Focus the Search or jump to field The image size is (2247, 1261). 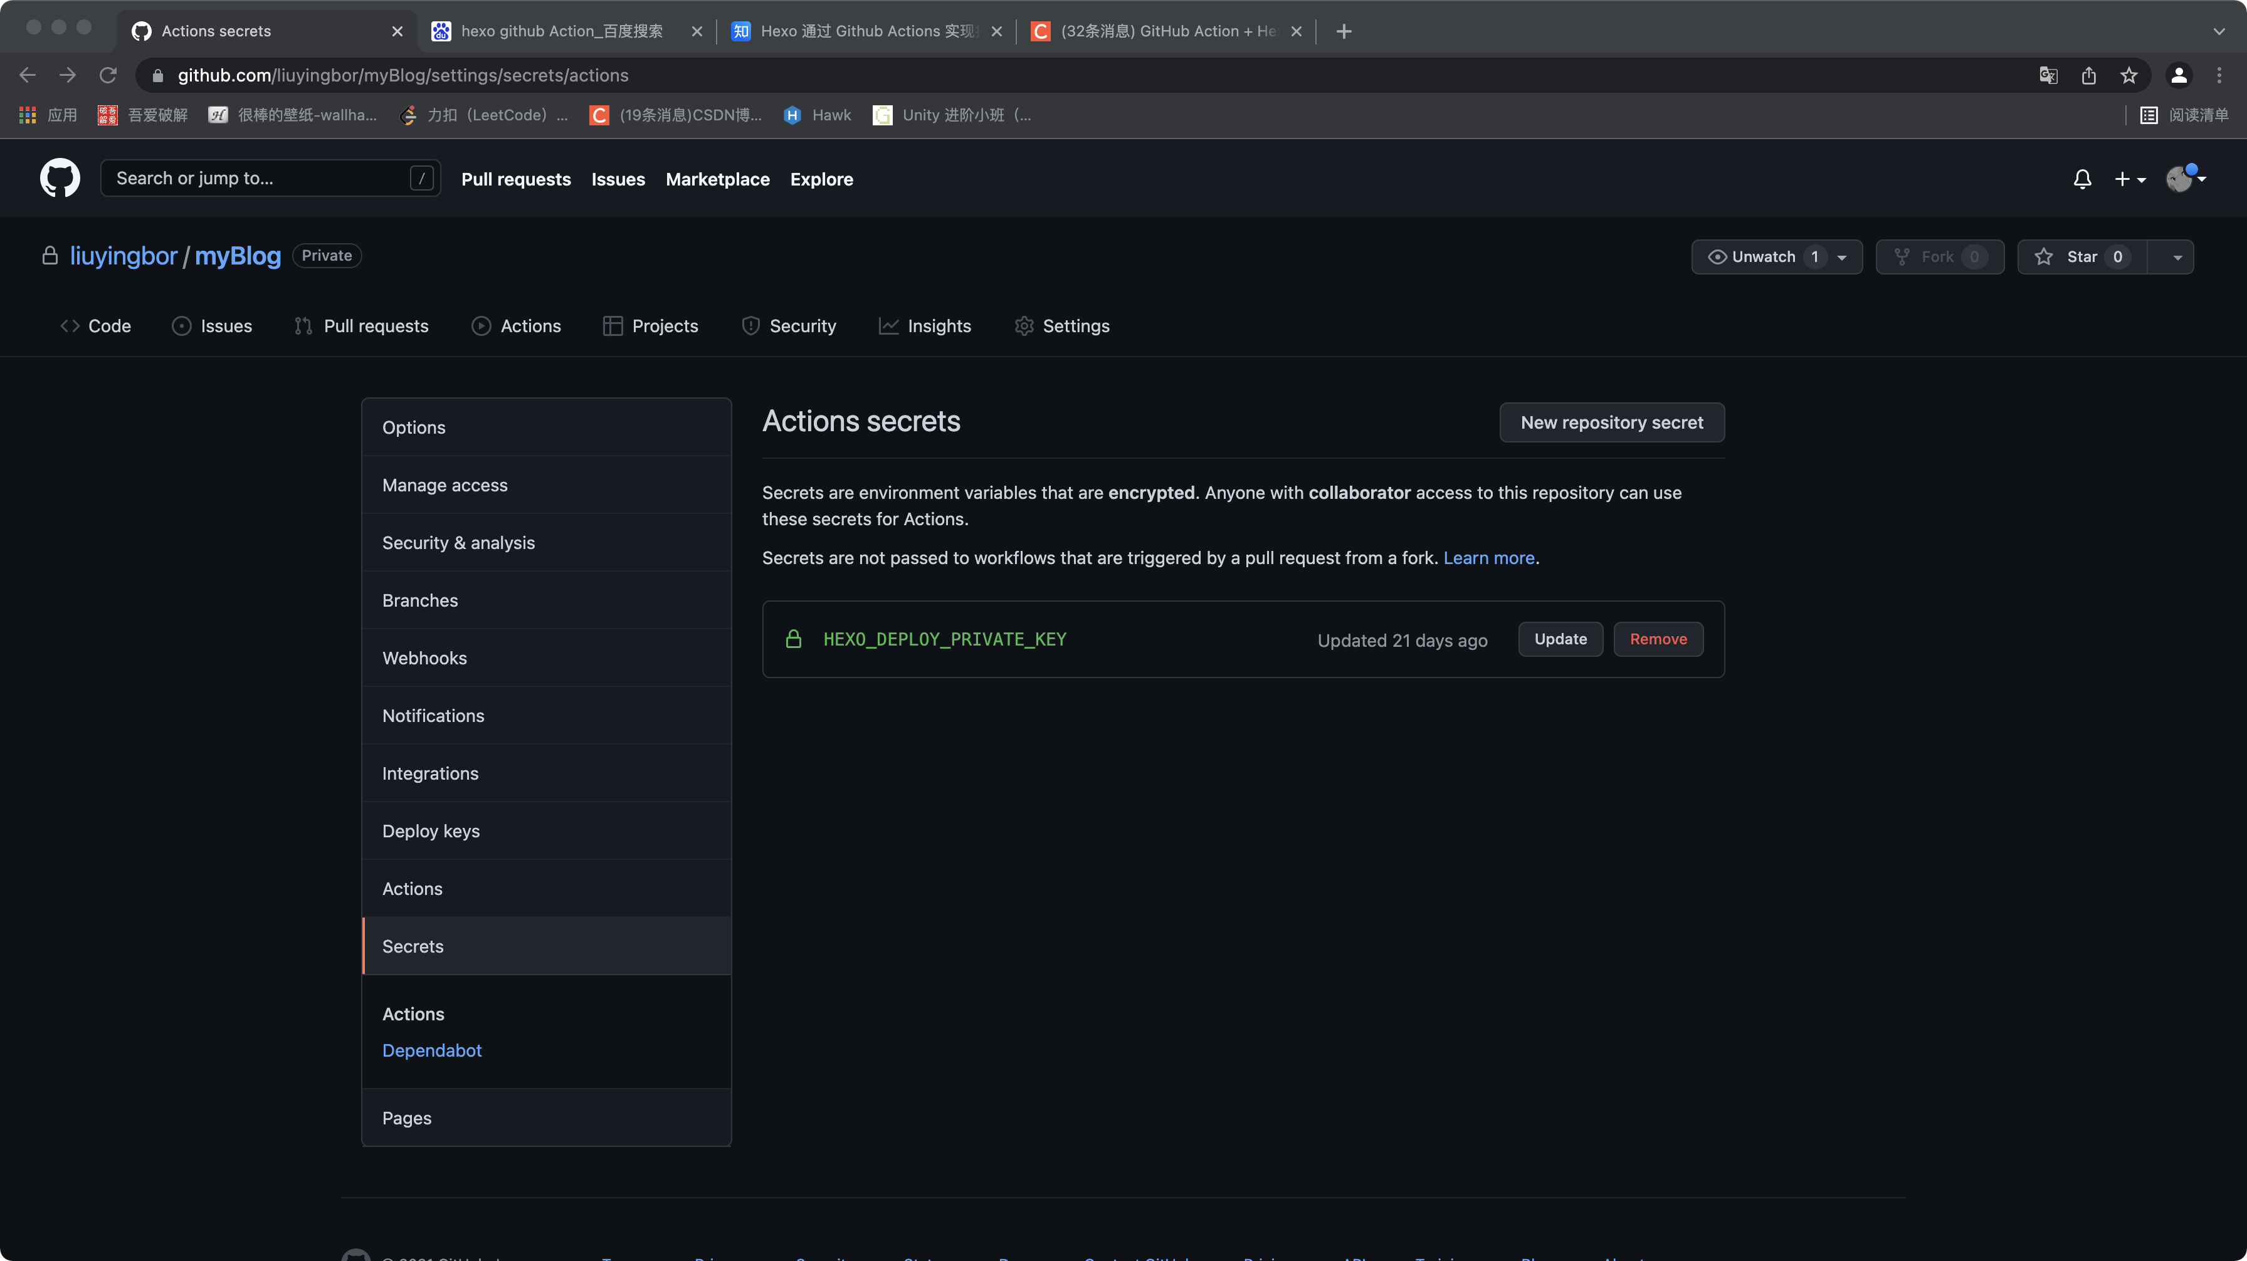point(270,178)
